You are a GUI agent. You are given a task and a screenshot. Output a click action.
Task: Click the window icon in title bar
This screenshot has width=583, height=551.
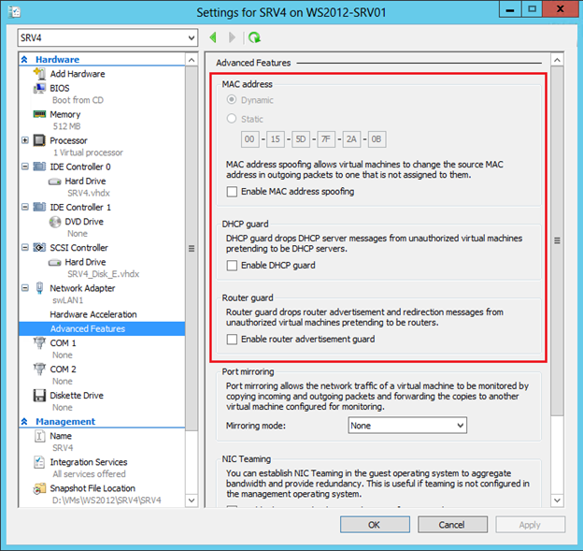coord(14,12)
